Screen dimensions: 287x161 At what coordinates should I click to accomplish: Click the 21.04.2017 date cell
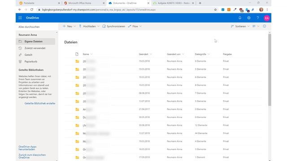(x=144, y=109)
